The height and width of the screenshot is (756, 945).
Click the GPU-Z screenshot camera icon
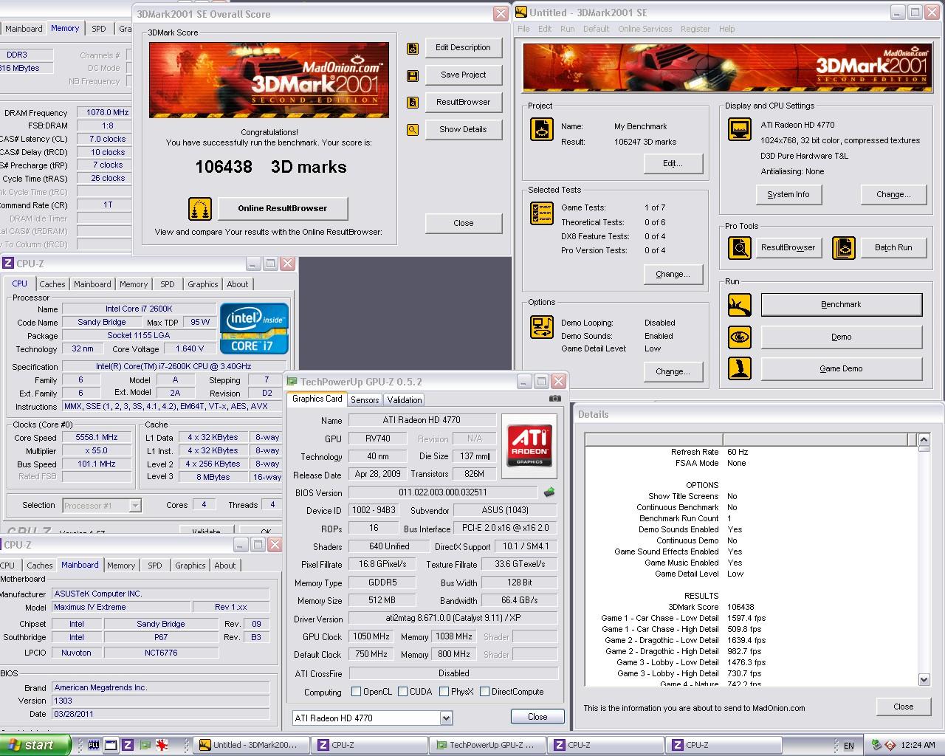[x=554, y=399]
